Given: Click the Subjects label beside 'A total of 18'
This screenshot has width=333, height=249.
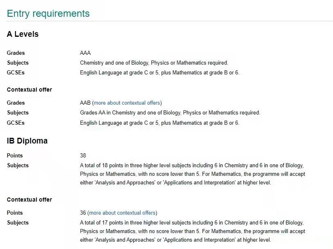Looking at the screenshot, I should click(x=18, y=166).
